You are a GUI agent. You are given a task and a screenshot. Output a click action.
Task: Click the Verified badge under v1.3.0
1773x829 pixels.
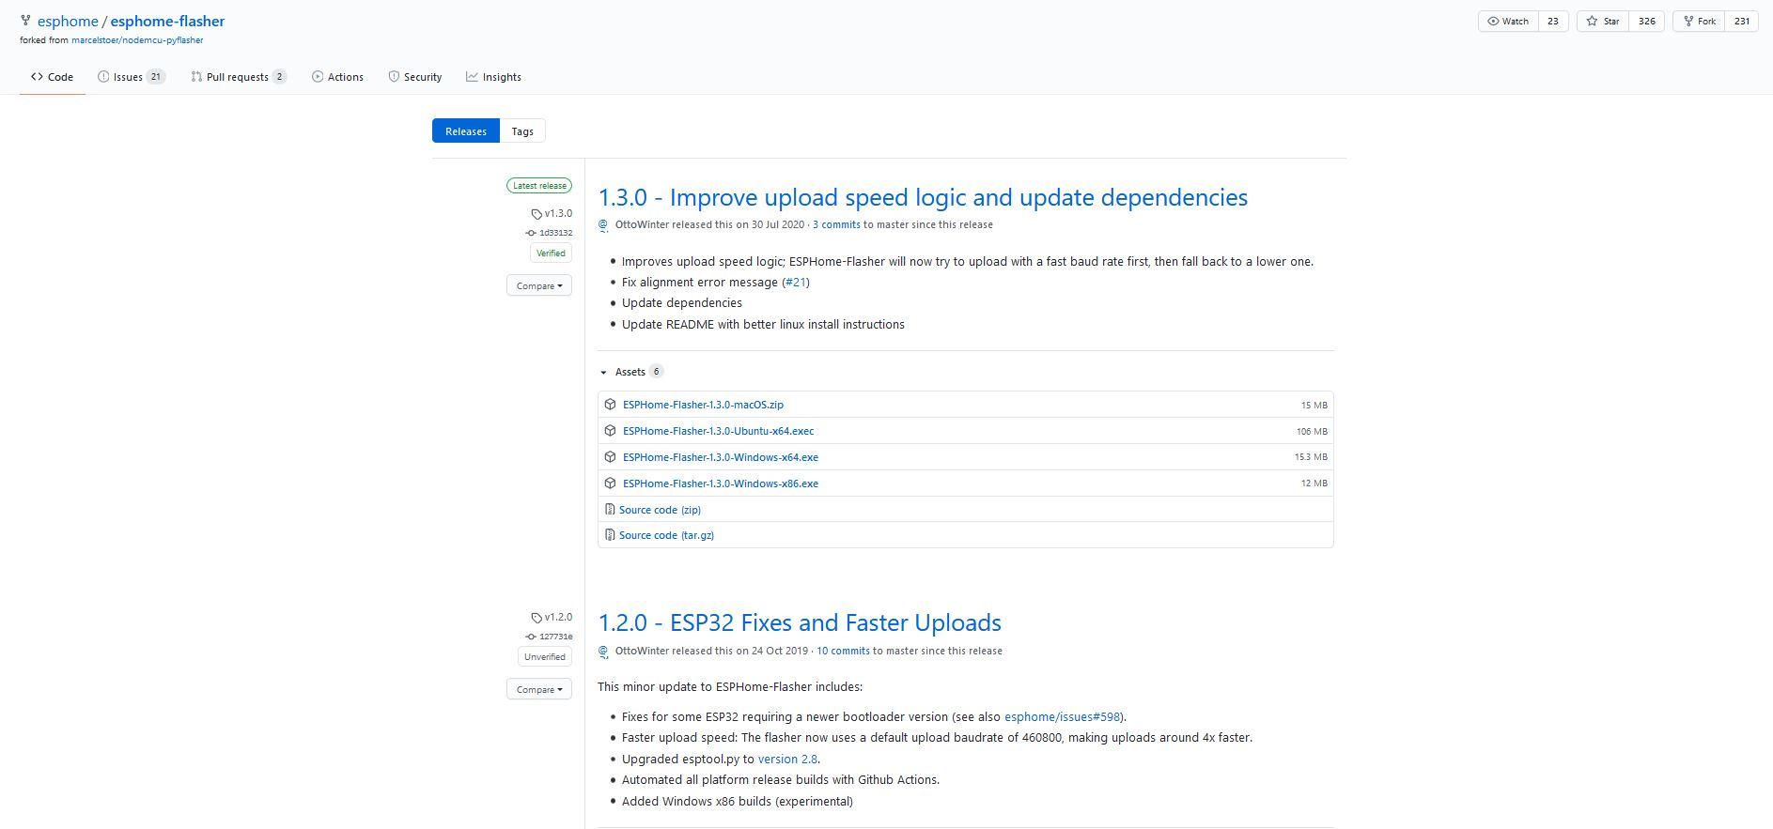pos(551,253)
